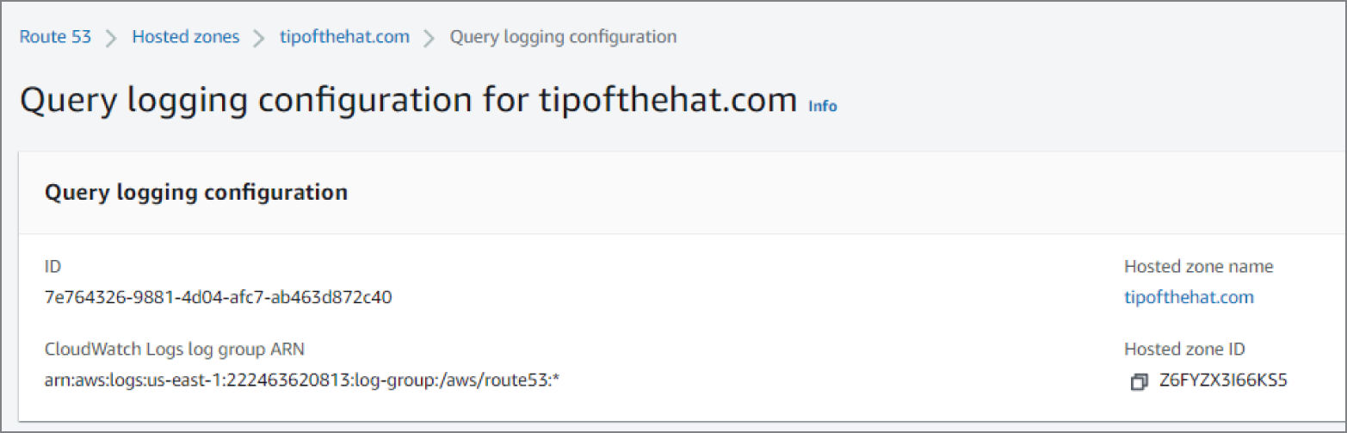The height and width of the screenshot is (433, 1347).
Task: Click the Hosted zone name label
Action: pos(1199,267)
